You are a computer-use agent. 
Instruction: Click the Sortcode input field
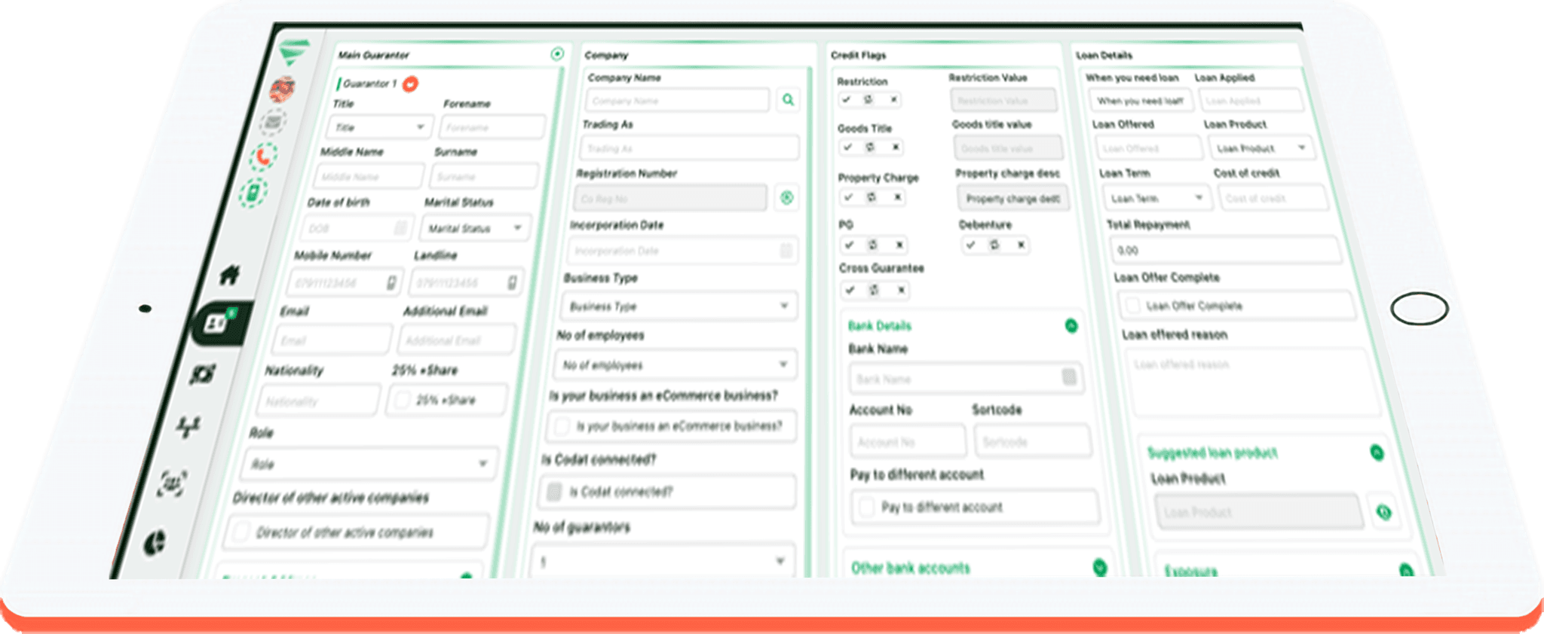[x=1033, y=442]
